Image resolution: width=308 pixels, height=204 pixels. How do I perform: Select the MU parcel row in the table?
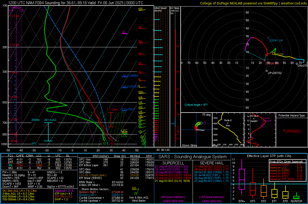pos(39,168)
